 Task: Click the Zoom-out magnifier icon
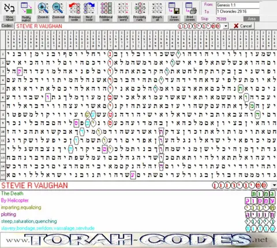(x=58, y=8)
